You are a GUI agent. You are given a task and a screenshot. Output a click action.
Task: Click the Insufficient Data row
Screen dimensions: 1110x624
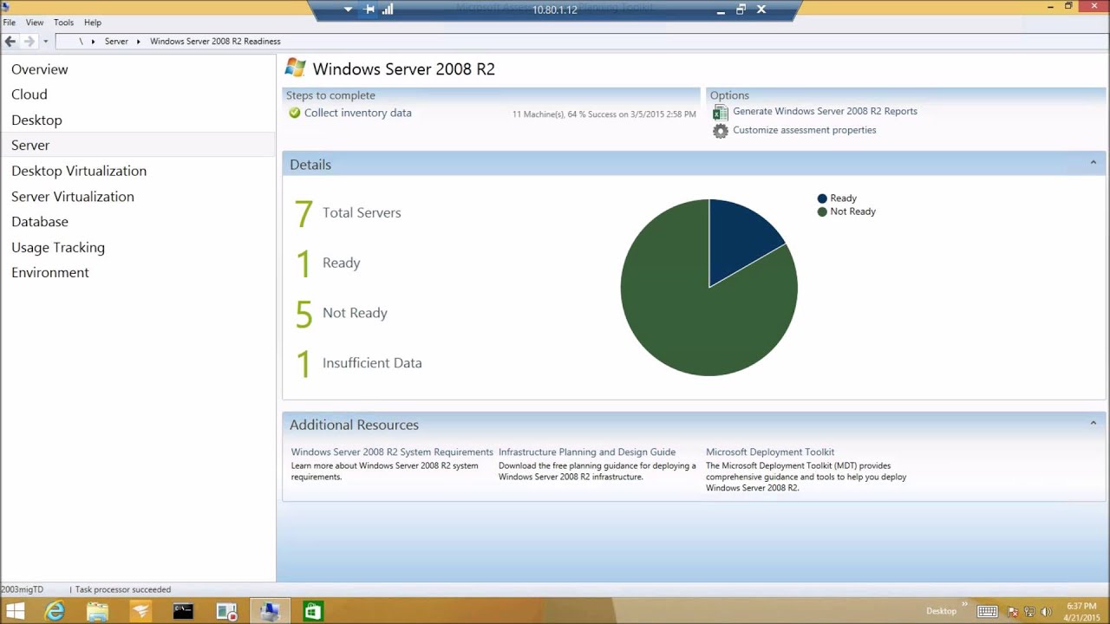pyautogui.click(x=359, y=364)
